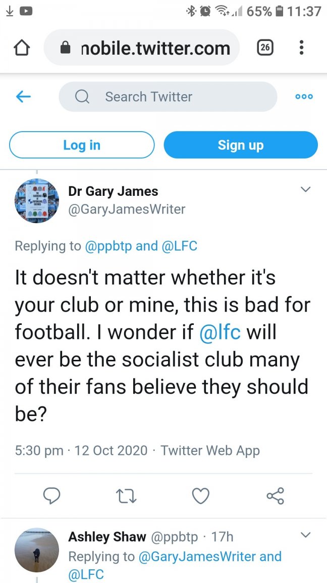Share the tweet via share icon

(276, 495)
